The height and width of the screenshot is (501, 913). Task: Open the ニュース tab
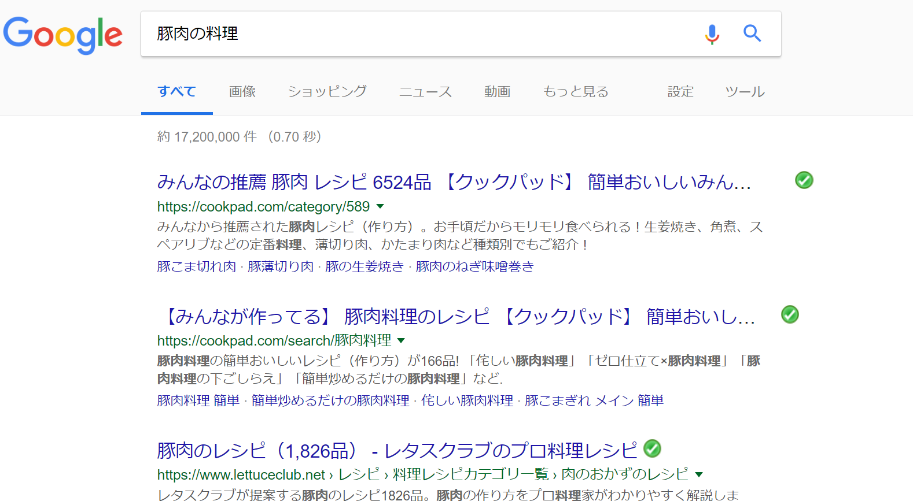tap(425, 91)
